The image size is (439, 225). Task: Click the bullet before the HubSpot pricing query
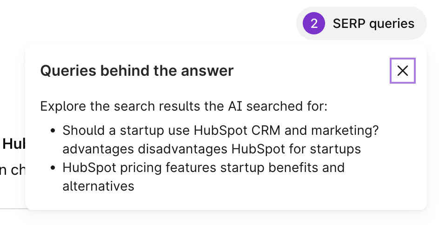tap(53, 168)
